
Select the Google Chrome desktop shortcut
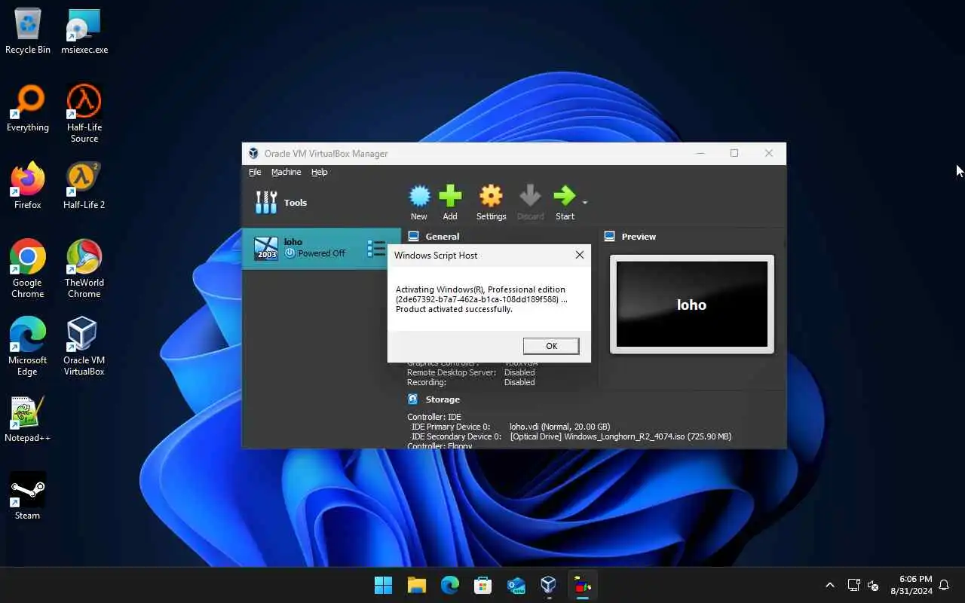coord(28,269)
